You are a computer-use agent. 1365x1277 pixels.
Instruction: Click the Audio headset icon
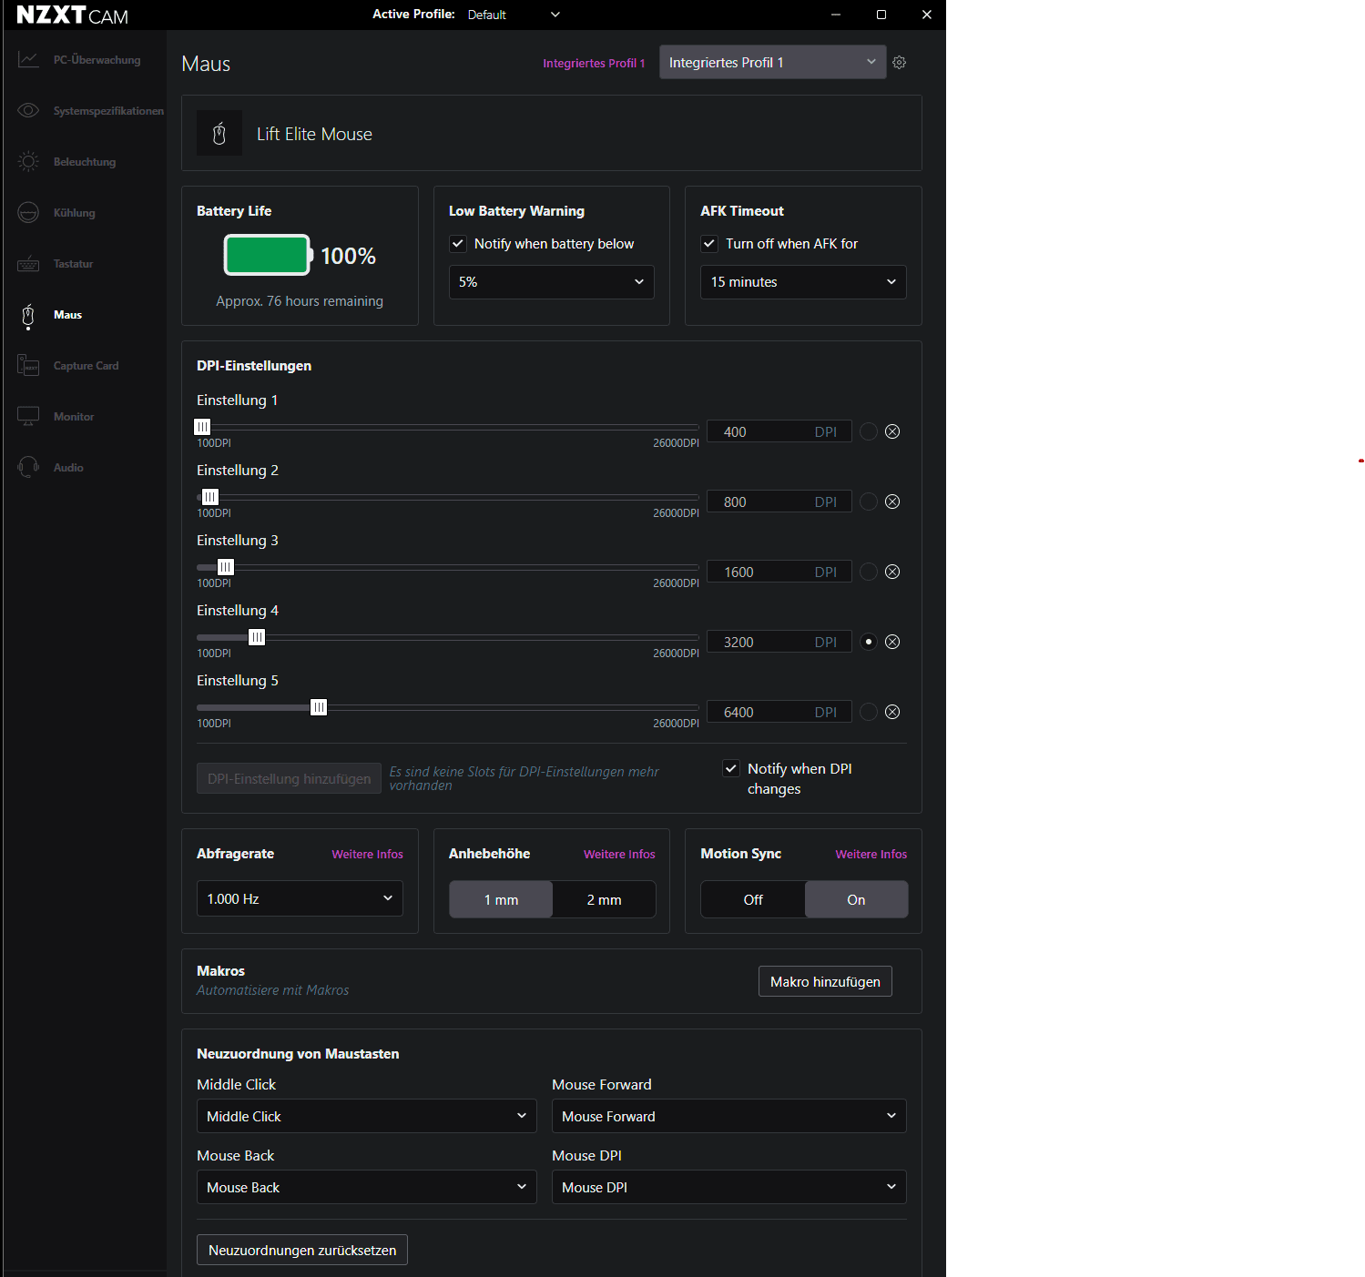28,468
